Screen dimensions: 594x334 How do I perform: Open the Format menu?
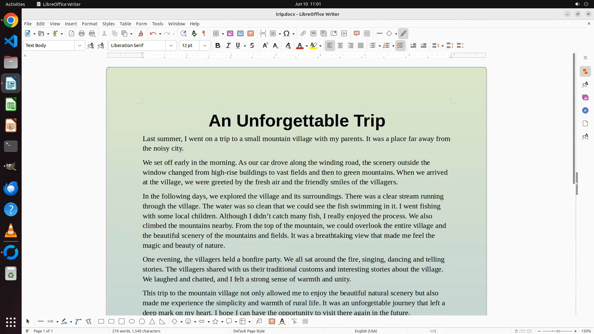tap(89, 24)
